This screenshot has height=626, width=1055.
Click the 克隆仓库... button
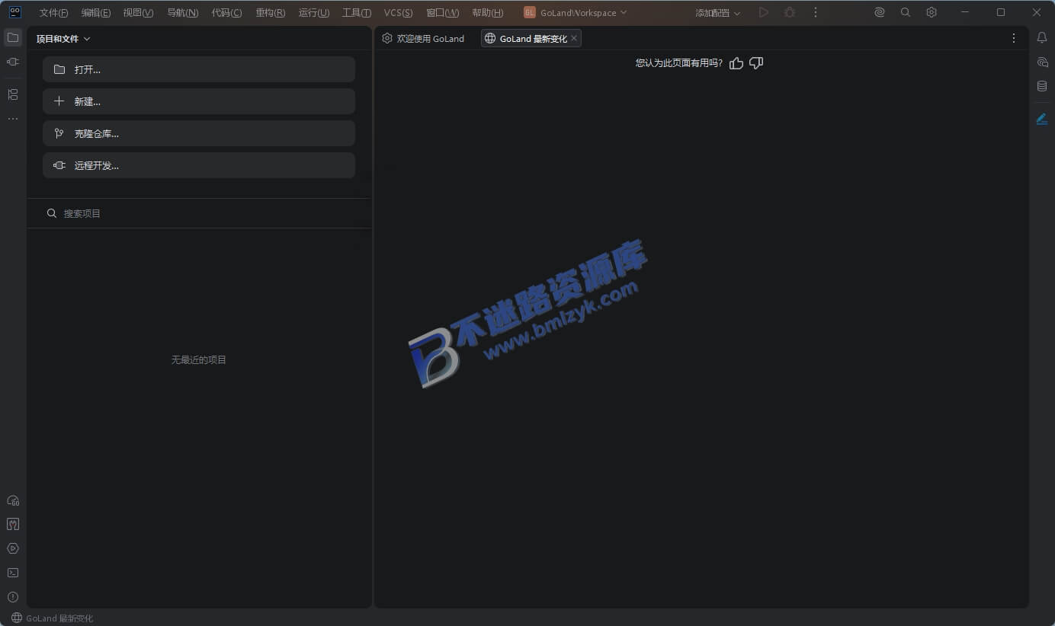coord(199,133)
